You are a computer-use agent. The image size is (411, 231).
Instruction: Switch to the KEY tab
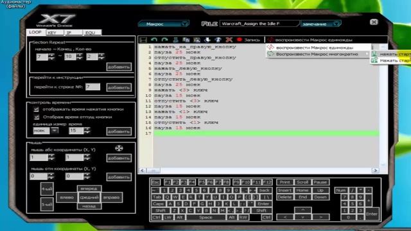point(55,33)
